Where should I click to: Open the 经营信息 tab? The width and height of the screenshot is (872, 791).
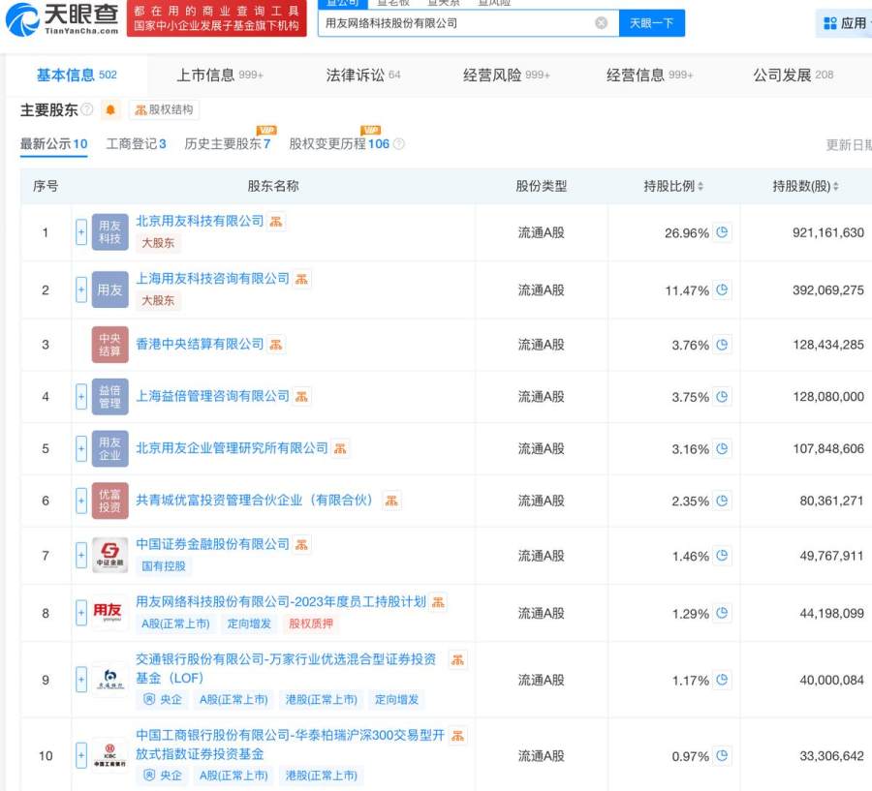pos(649,75)
